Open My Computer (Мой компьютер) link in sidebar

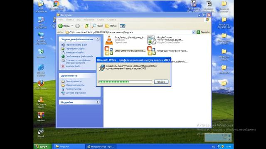tap(74, 89)
